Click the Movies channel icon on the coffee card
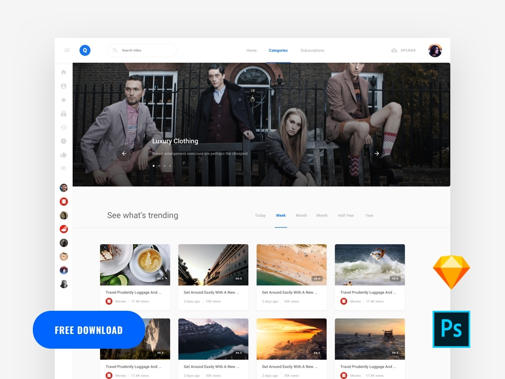Screen dimensions: 505x379 click(x=109, y=302)
